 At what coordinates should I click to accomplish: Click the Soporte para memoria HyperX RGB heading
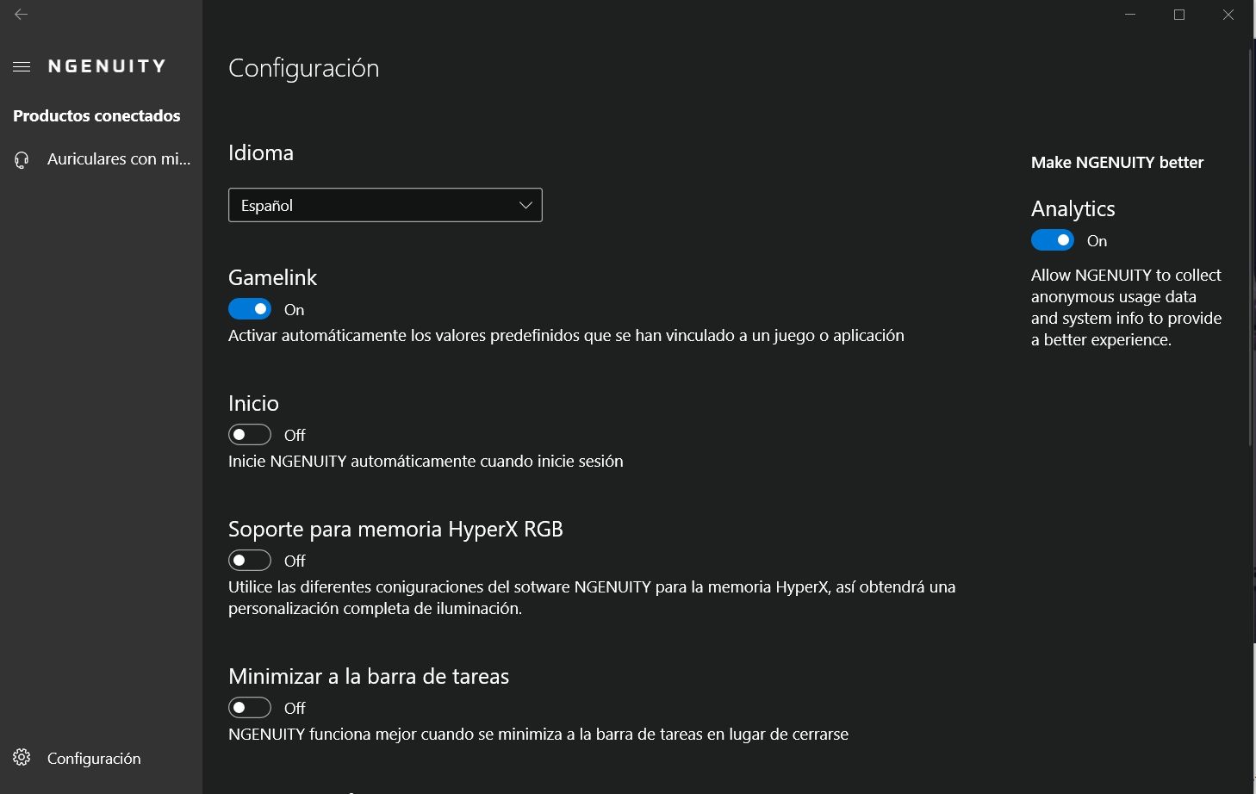395,529
